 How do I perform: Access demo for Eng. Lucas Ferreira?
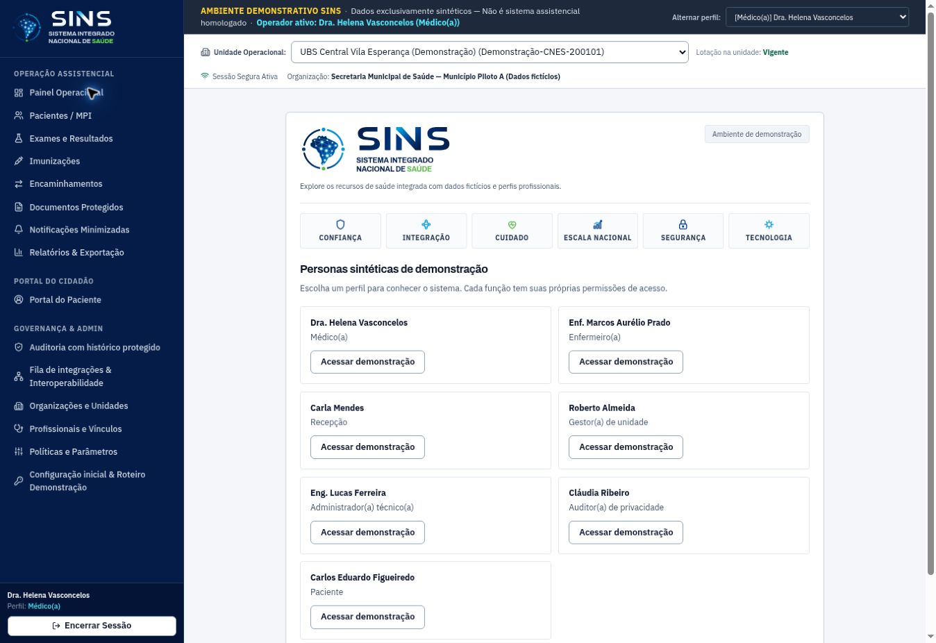point(367,533)
